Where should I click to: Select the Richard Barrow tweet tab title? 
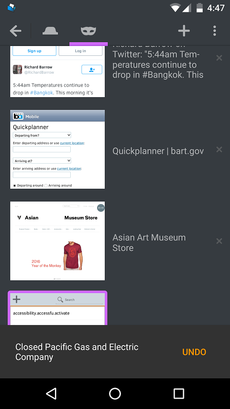(x=158, y=63)
